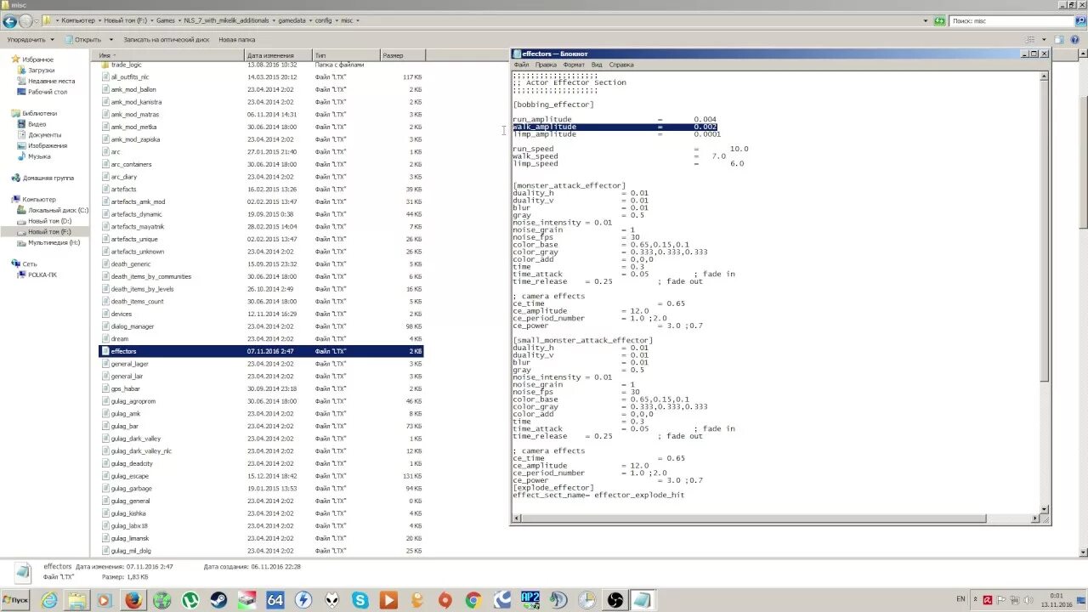Image resolution: width=1088 pixels, height=612 pixels.
Task: Sort files by 'Тип' column header
Action: click(345, 55)
